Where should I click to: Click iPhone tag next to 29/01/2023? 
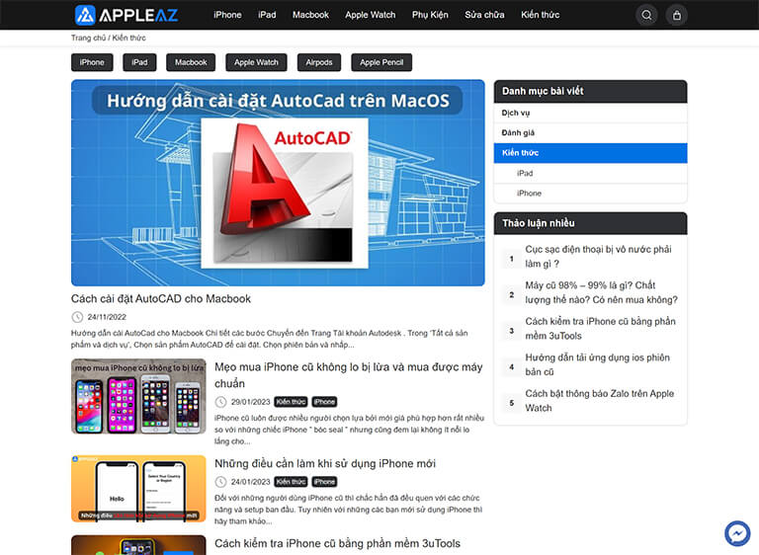point(324,402)
